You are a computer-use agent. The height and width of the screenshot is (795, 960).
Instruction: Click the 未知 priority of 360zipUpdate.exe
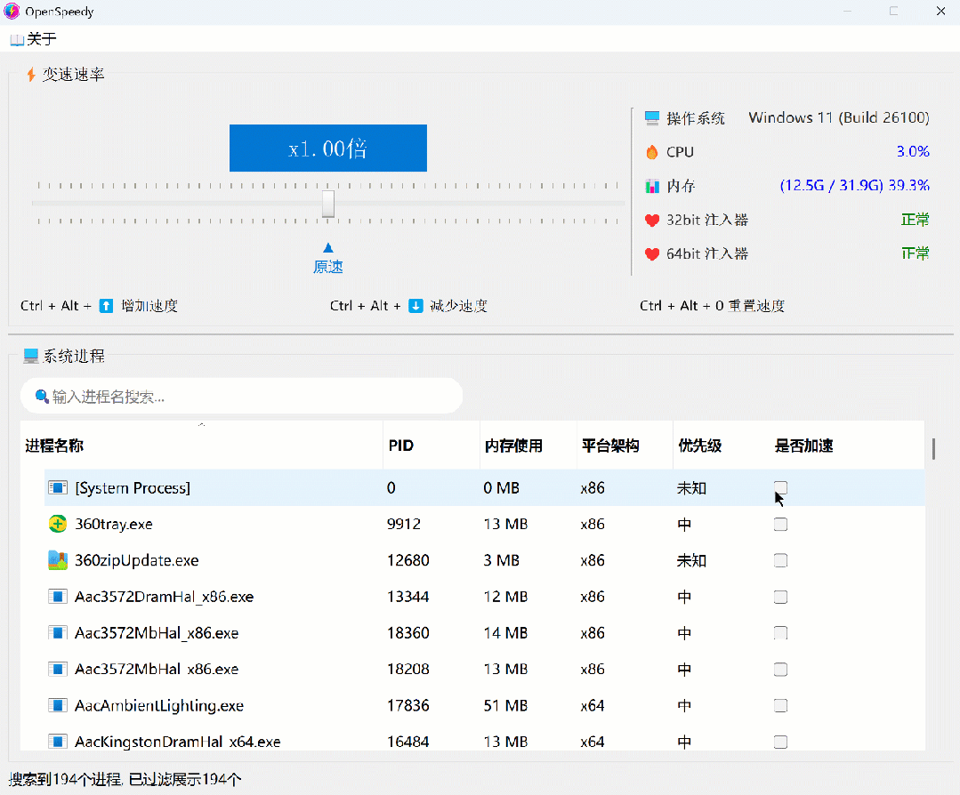[x=692, y=560]
